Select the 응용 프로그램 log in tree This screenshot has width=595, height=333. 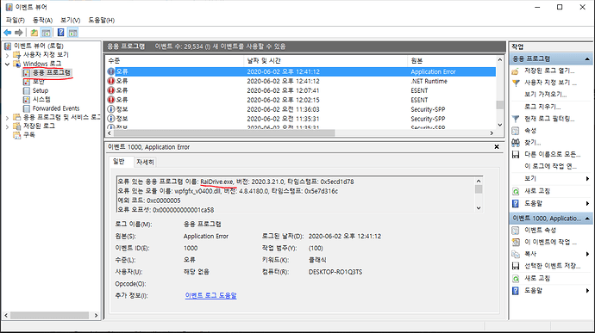[x=51, y=73]
